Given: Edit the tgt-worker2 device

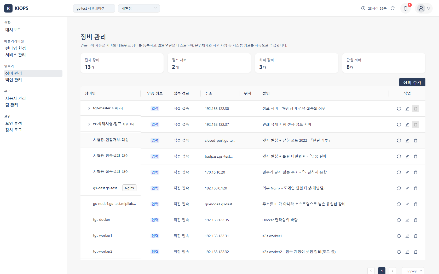Looking at the screenshot, I should click(407, 252).
